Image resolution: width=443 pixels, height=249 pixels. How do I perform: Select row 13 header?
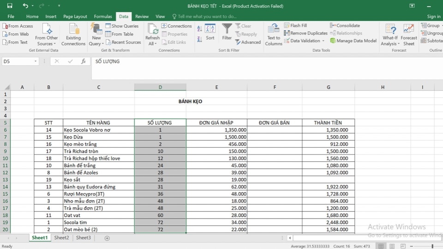pyautogui.click(x=6, y=179)
